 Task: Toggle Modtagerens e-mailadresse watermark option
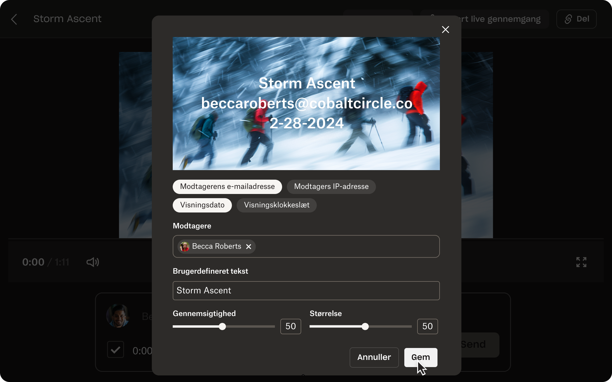tap(227, 187)
